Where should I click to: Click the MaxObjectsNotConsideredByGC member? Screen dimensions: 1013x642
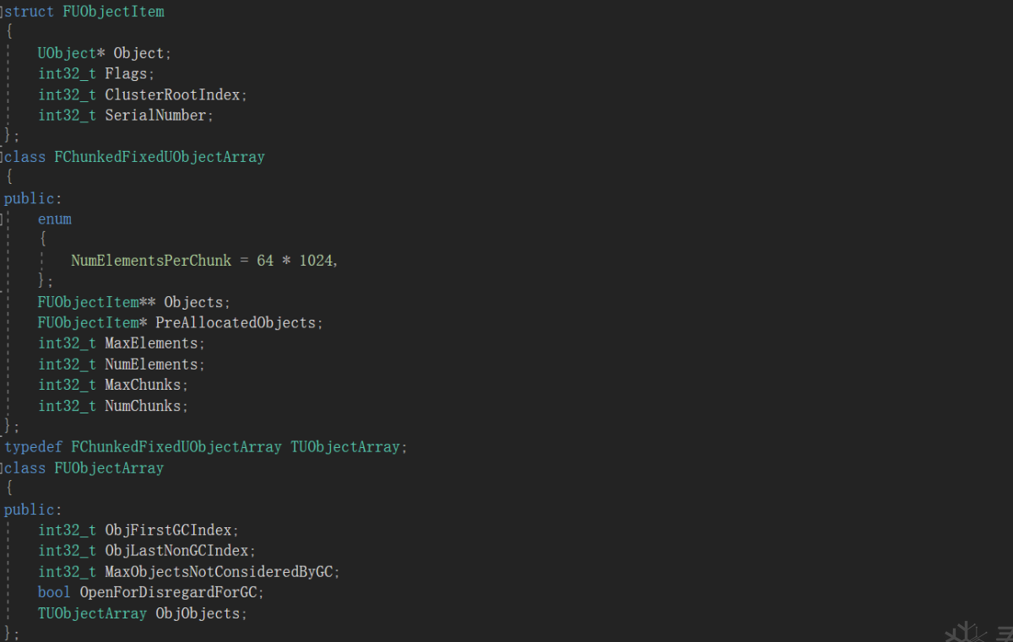[x=219, y=572]
